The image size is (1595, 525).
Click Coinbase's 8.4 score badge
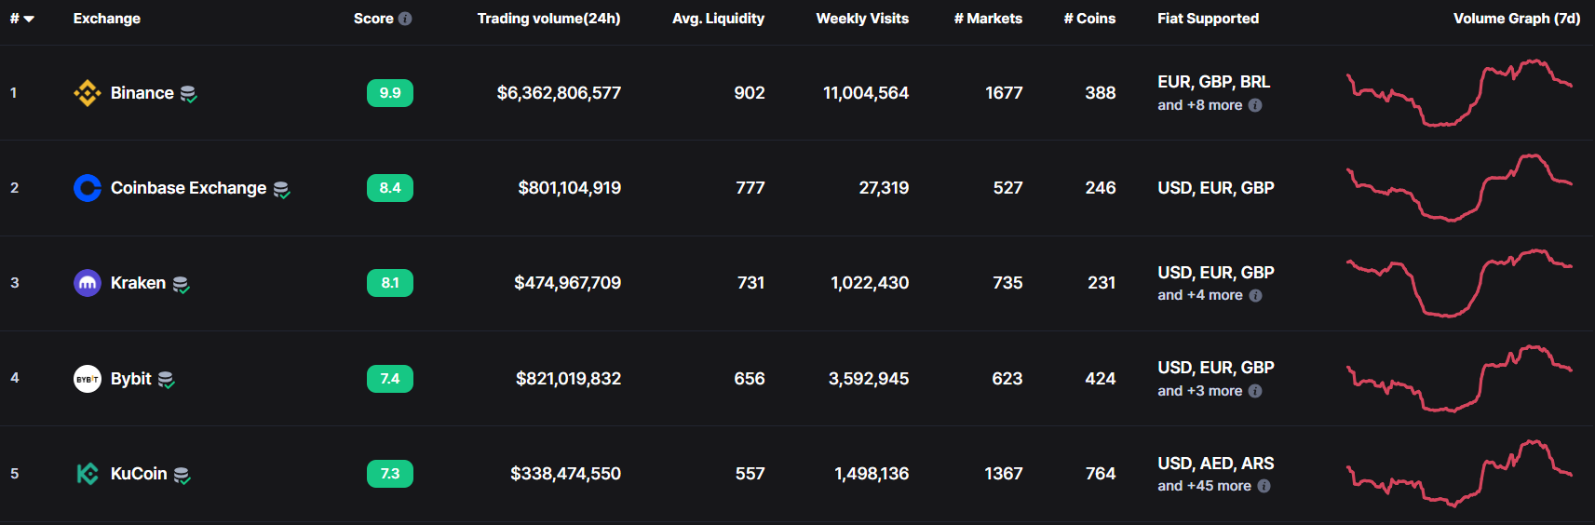390,188
